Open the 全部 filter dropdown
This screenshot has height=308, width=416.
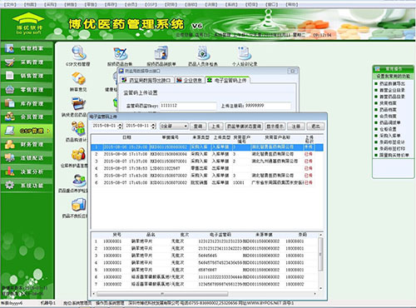(174, 127)
